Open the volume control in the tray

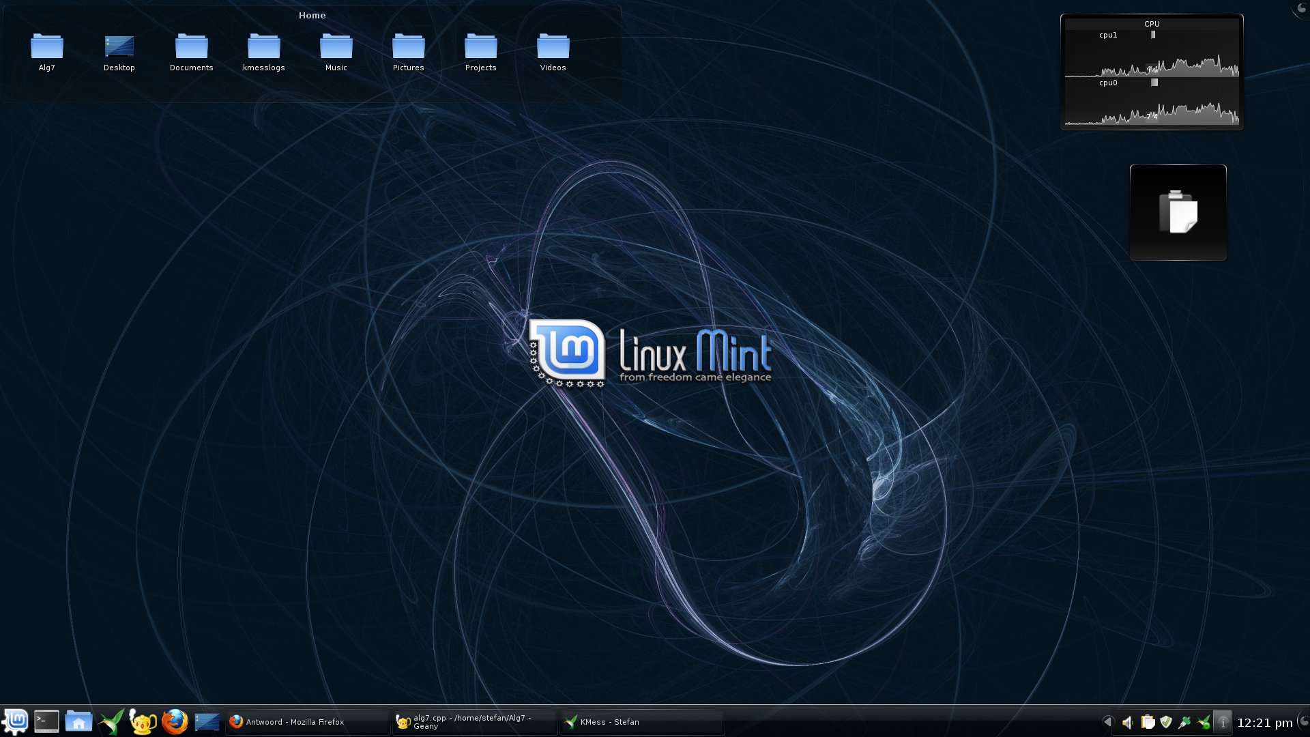(x=1128, y=722)
